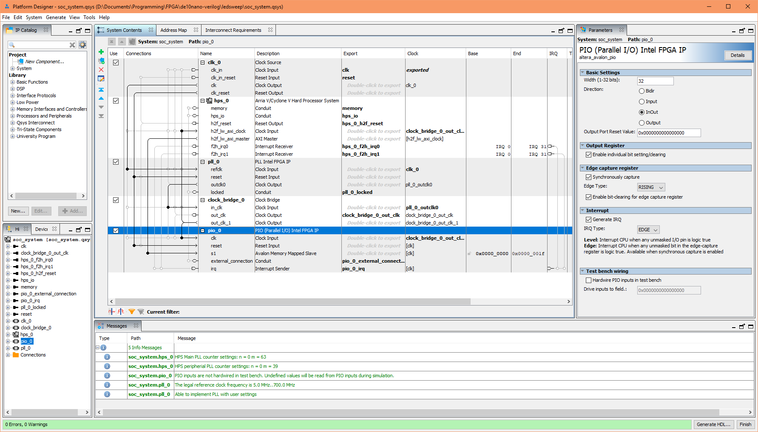Image resolution: width=758 pixels, height=432 pixels.
Task: Click the clock domains display icon
Action: tap(111, 311)
